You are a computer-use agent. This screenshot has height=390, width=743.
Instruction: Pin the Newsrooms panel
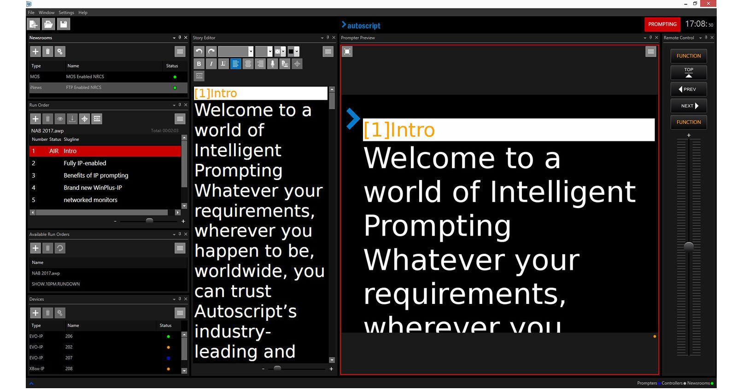pos(180,38)
